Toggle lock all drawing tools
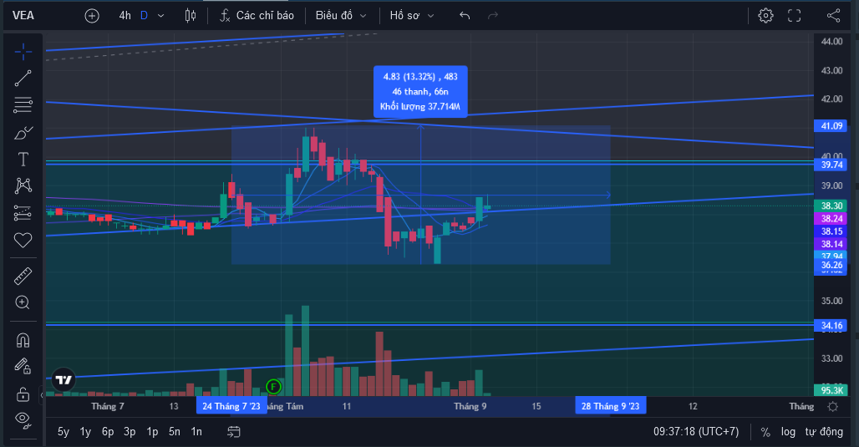 pyautogui.click(x=23, y=394)
